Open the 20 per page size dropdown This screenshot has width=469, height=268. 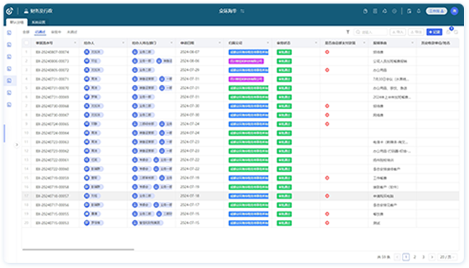click(447, 257)
